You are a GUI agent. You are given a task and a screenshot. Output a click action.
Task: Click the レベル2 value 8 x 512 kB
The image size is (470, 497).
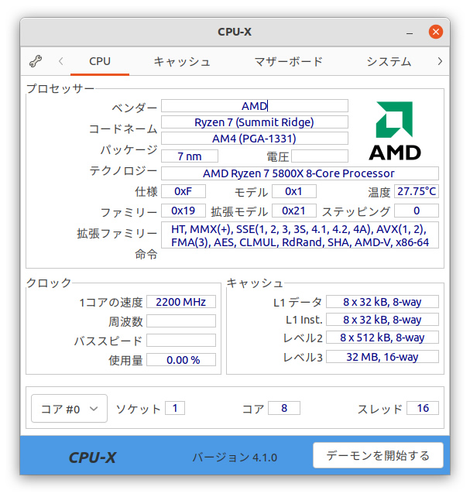coord(383,338)
